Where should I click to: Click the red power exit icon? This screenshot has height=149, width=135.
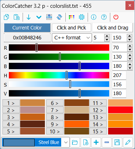[116, 17]
